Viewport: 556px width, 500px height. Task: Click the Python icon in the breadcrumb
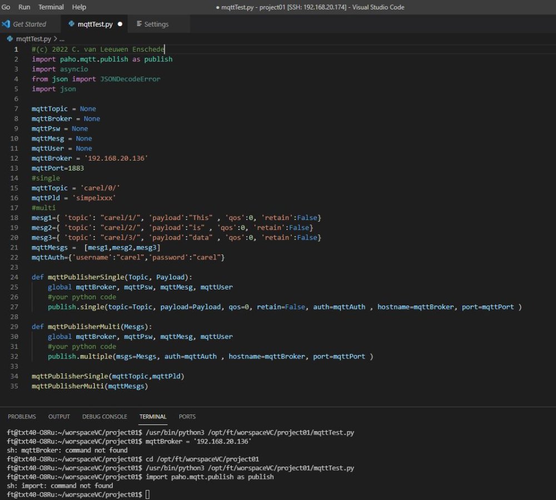pos(10,39)
